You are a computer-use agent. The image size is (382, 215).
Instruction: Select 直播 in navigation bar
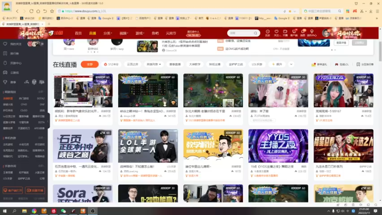click(93, 33)
